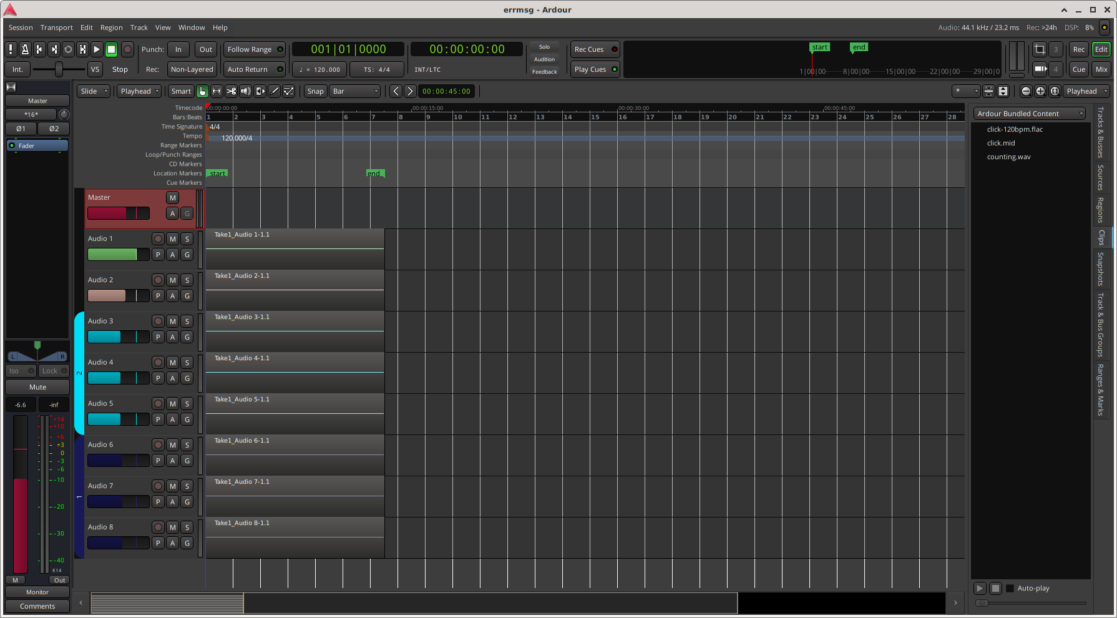This screenshot has width=1117, height=618.
Task: Toggle Follow Range option
Action: pyautogui.click(x=254, y=49)
